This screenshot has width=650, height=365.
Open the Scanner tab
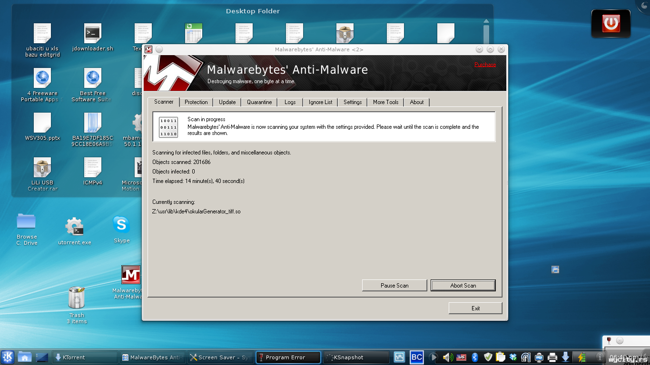click(164, 102)
